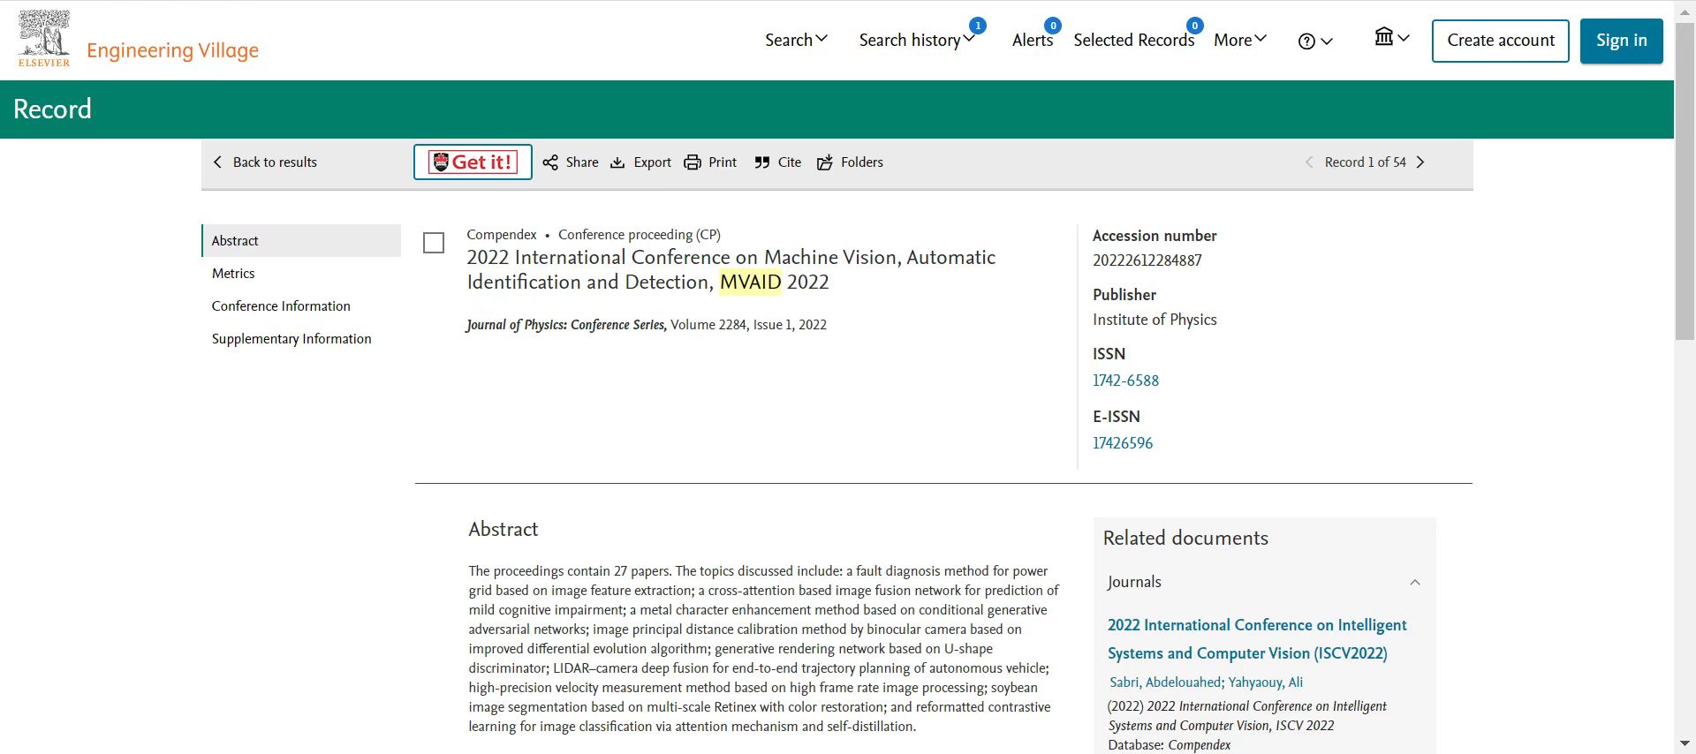The width and height of the screenshot is (1696, 754).
Task: Click the Folders icon
Action: tap(825, 162)
